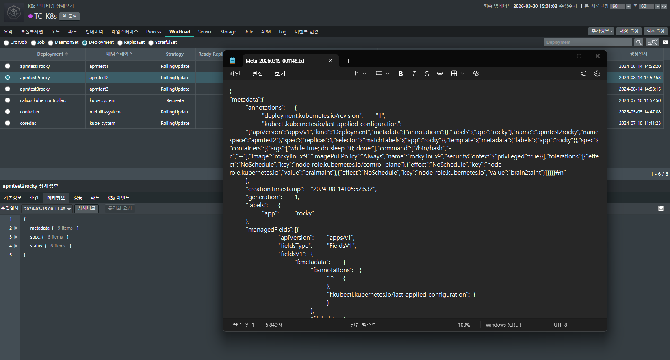This screenshot has width=670, height=360.
Task: Insert a link using the link icon
Action: tap(440, 74)
